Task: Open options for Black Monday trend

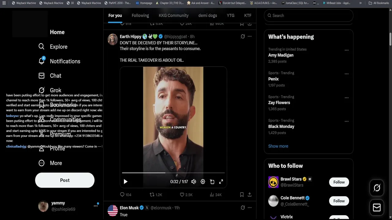Action: 346,121
